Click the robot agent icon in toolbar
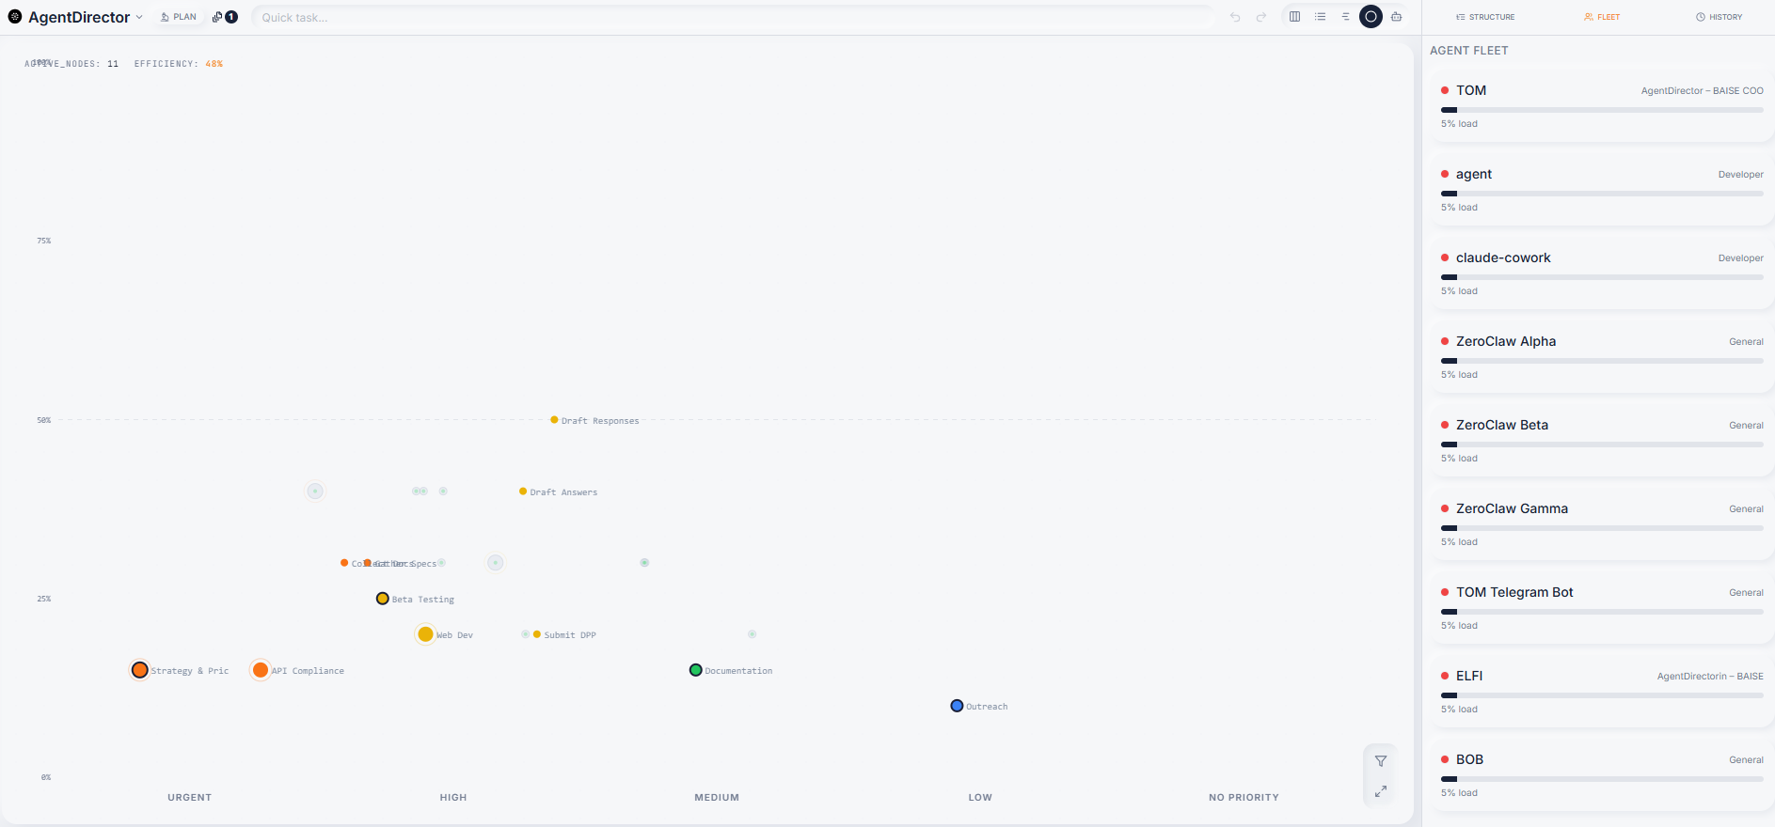 [1397, 17]
